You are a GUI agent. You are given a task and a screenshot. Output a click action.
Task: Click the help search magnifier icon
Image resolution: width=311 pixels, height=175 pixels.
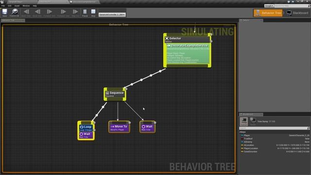pyautogui.click(x=309, y=6)
